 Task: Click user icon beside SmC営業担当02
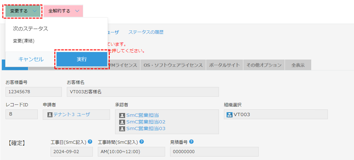pos(122,122)
